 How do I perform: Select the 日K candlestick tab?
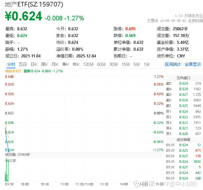click(34, 64)
